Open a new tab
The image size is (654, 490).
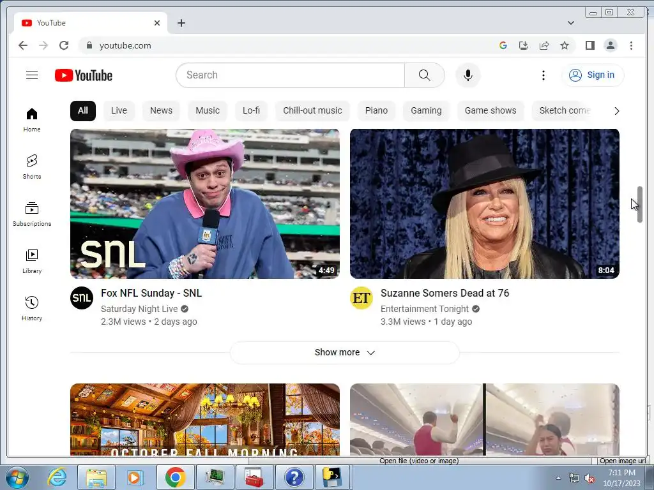[181, 23]
